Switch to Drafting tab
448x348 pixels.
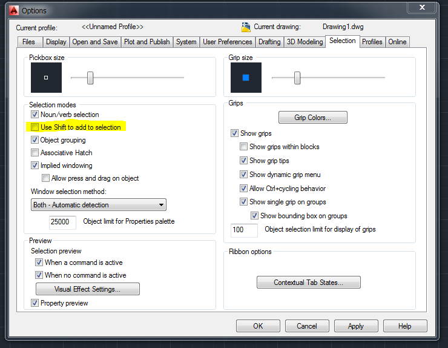(269, 42)
